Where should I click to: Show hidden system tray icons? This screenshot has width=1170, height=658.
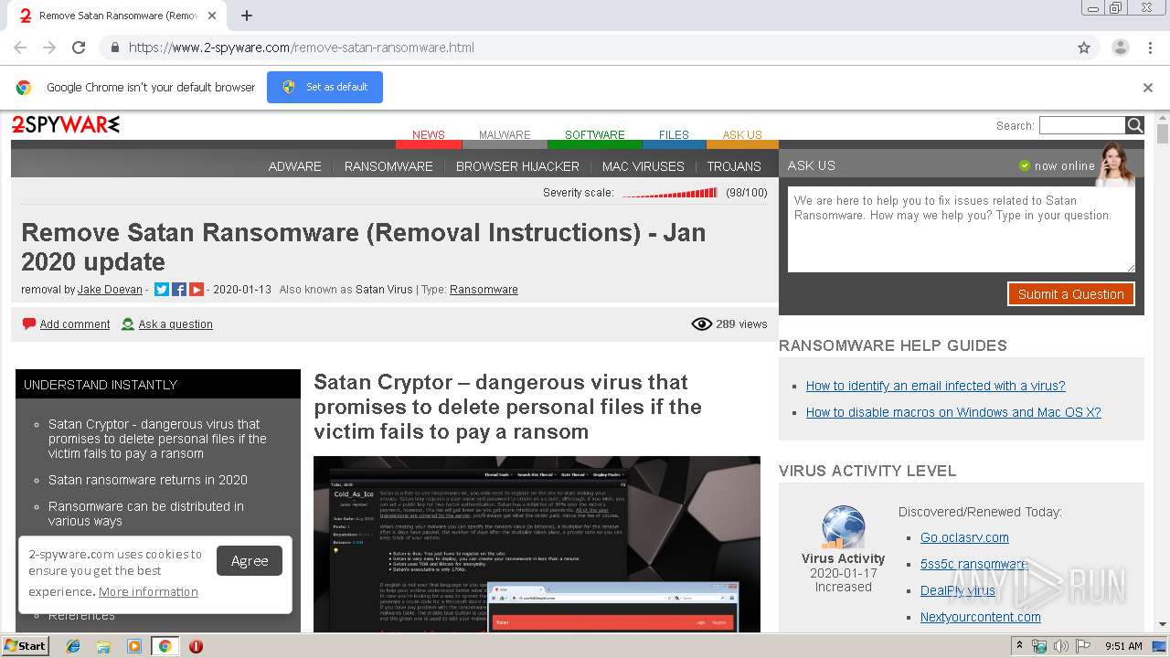click(1020, 646)
